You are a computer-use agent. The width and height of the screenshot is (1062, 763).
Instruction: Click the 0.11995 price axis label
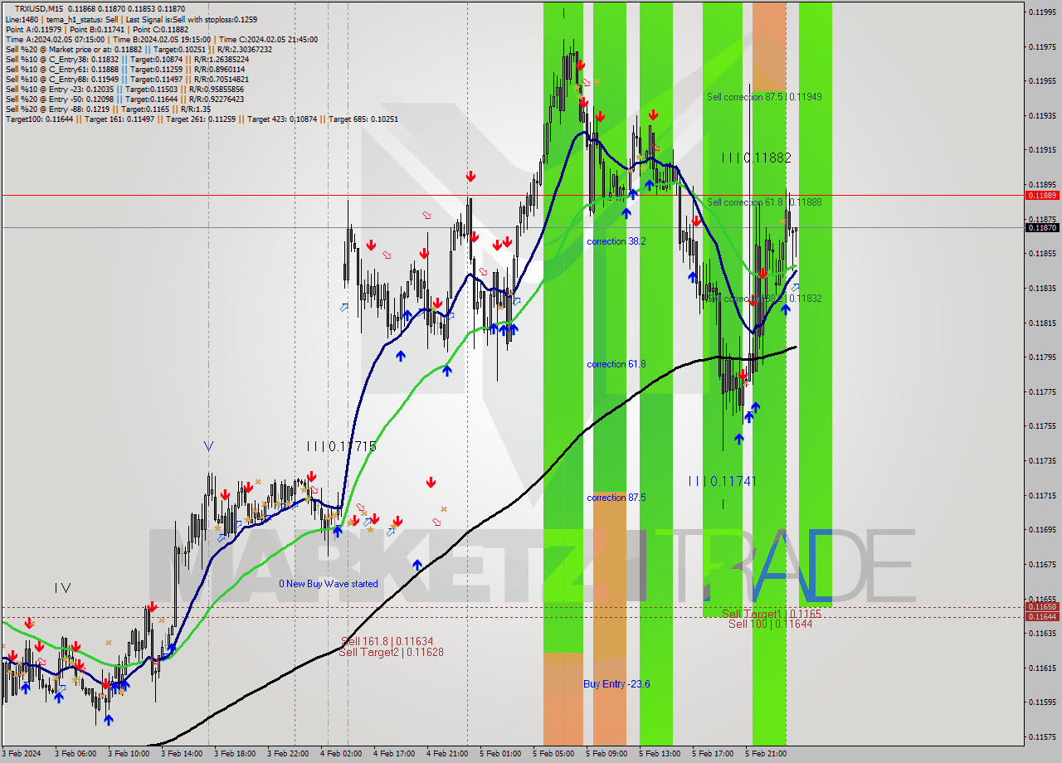tap(1042, 12)
